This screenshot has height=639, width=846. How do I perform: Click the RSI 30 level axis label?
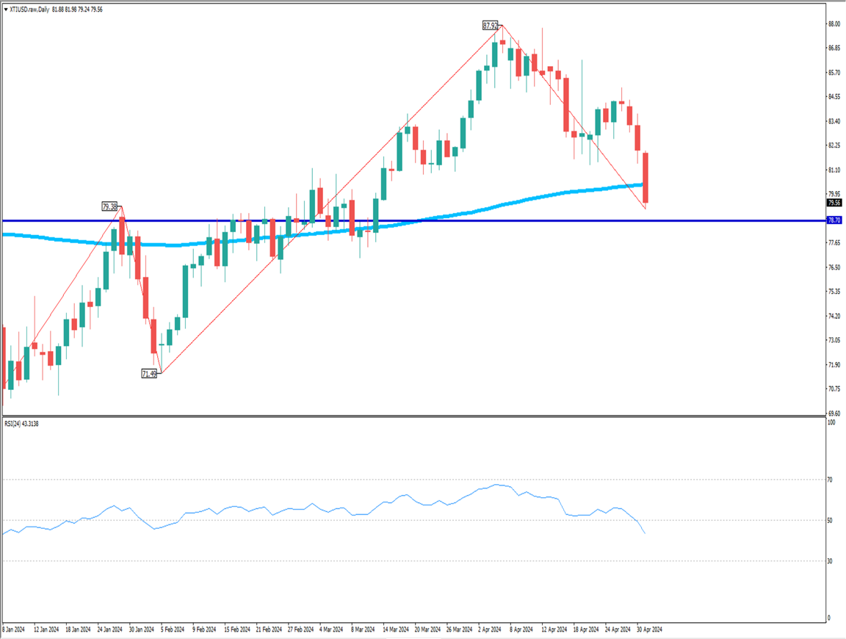point(830,561)
